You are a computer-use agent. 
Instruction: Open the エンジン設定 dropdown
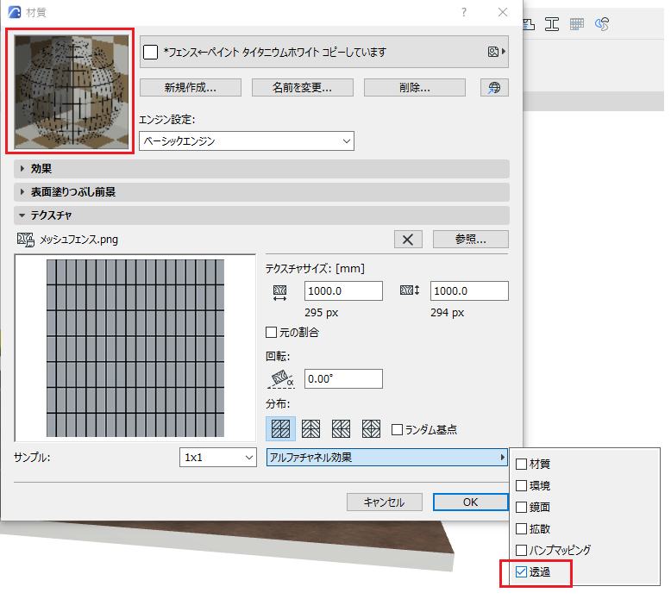(247, 141)
